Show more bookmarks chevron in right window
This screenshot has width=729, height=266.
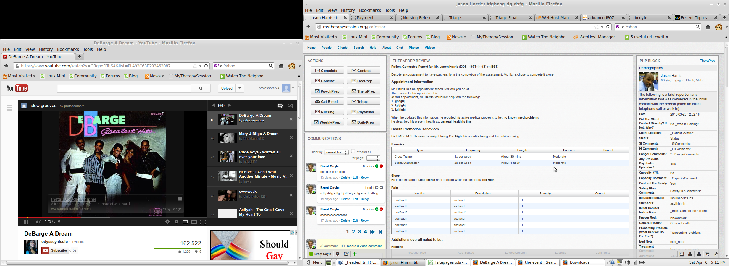coord(725,37)
